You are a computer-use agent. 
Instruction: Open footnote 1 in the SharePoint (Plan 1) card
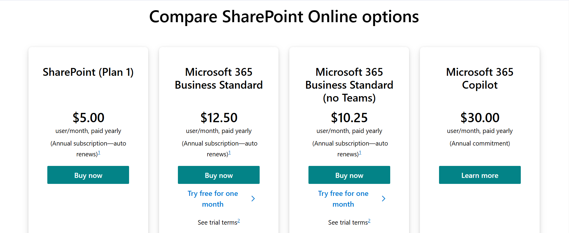coord(99,153)
